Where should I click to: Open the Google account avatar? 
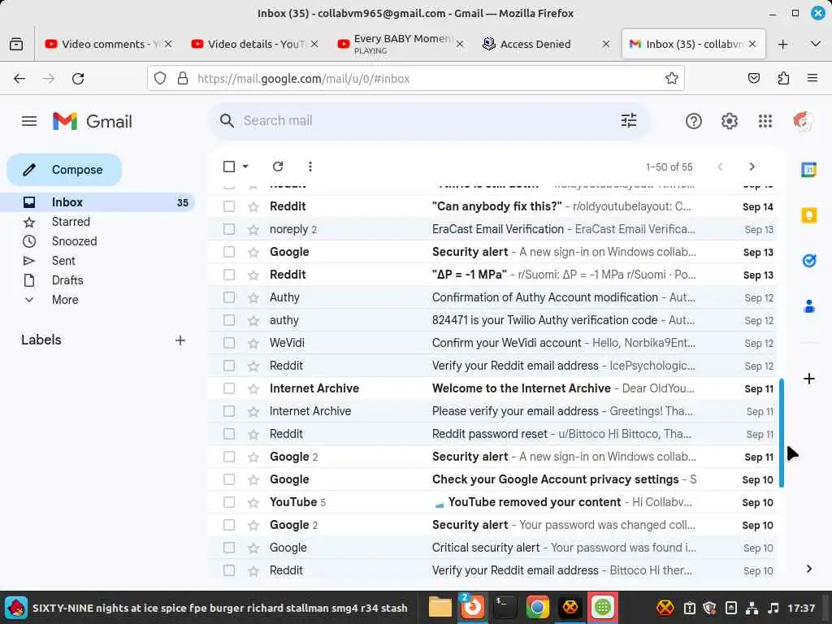pyautogui.click(x=803, y=121)
